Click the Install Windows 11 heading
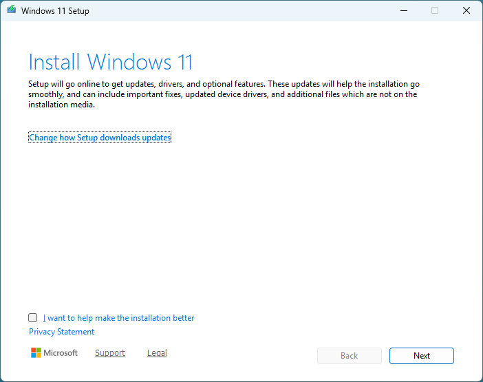 [111, 62]
